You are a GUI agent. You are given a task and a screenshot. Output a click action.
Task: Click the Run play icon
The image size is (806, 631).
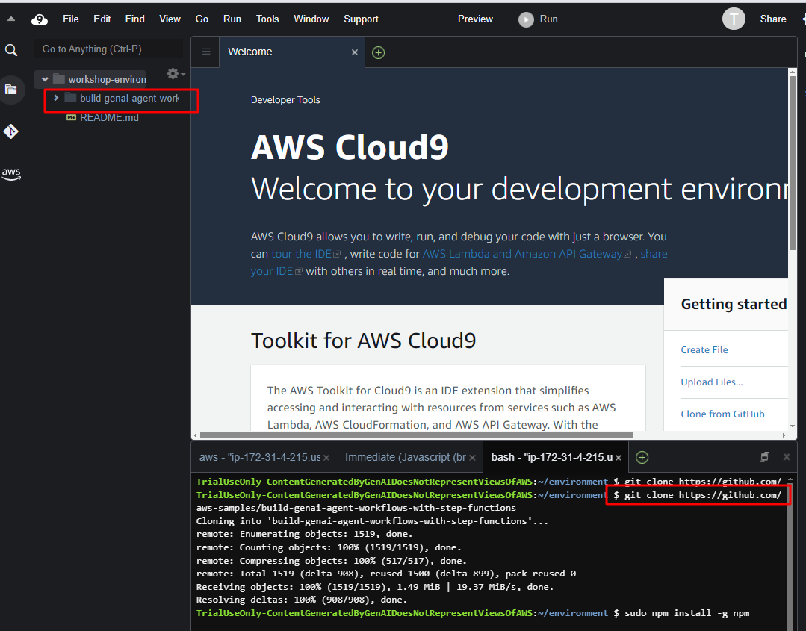526,19
